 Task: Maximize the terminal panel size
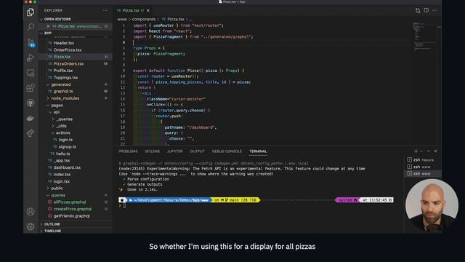coord(428,151)
